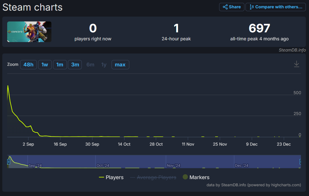Click the data by SteamDB.info credits text

coord(254,185)
